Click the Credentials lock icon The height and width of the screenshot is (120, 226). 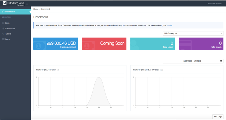pyautogui.click(x=3, y=28)
